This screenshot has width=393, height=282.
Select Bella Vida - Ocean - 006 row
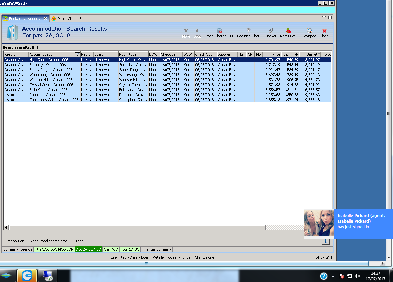point(167,90)
